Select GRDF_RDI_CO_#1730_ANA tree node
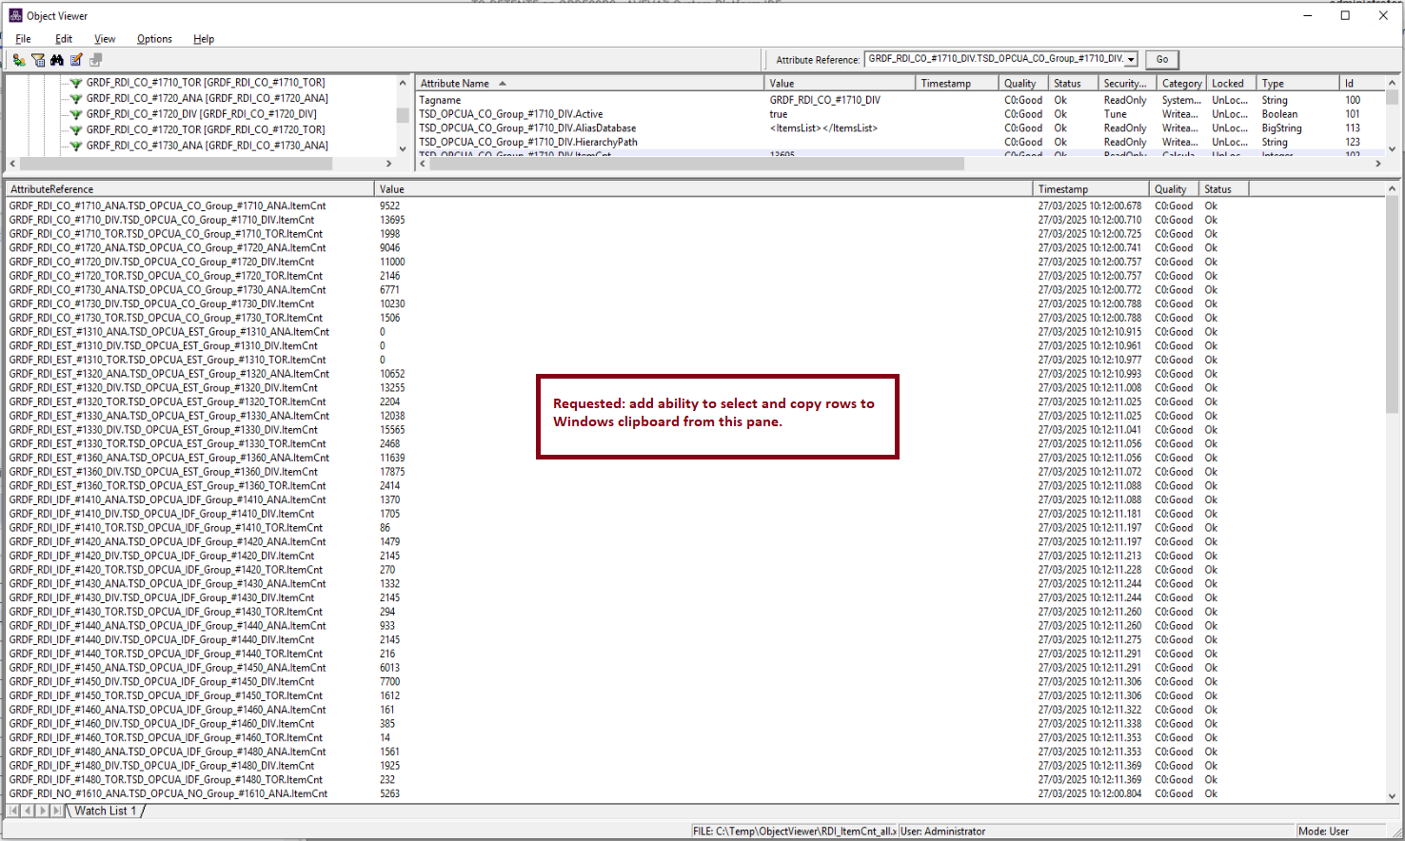The height and width of the screenshot is (841, 1405). click(207, 146)
